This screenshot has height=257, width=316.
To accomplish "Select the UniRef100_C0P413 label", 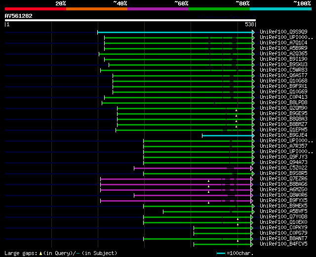I will point(283,97).
